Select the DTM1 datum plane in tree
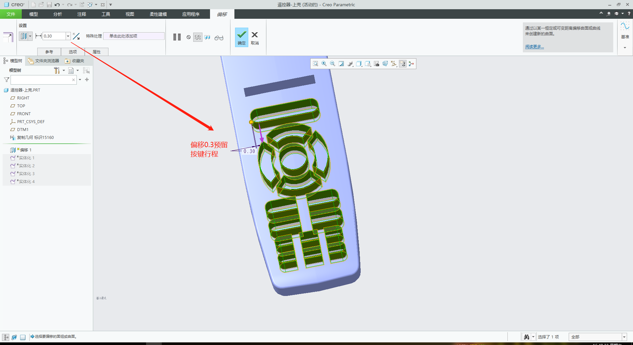This screenshot has width=633, height=345. [23, 130]
